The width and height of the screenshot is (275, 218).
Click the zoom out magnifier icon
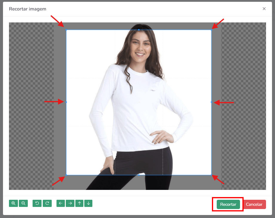pos(23,203)
